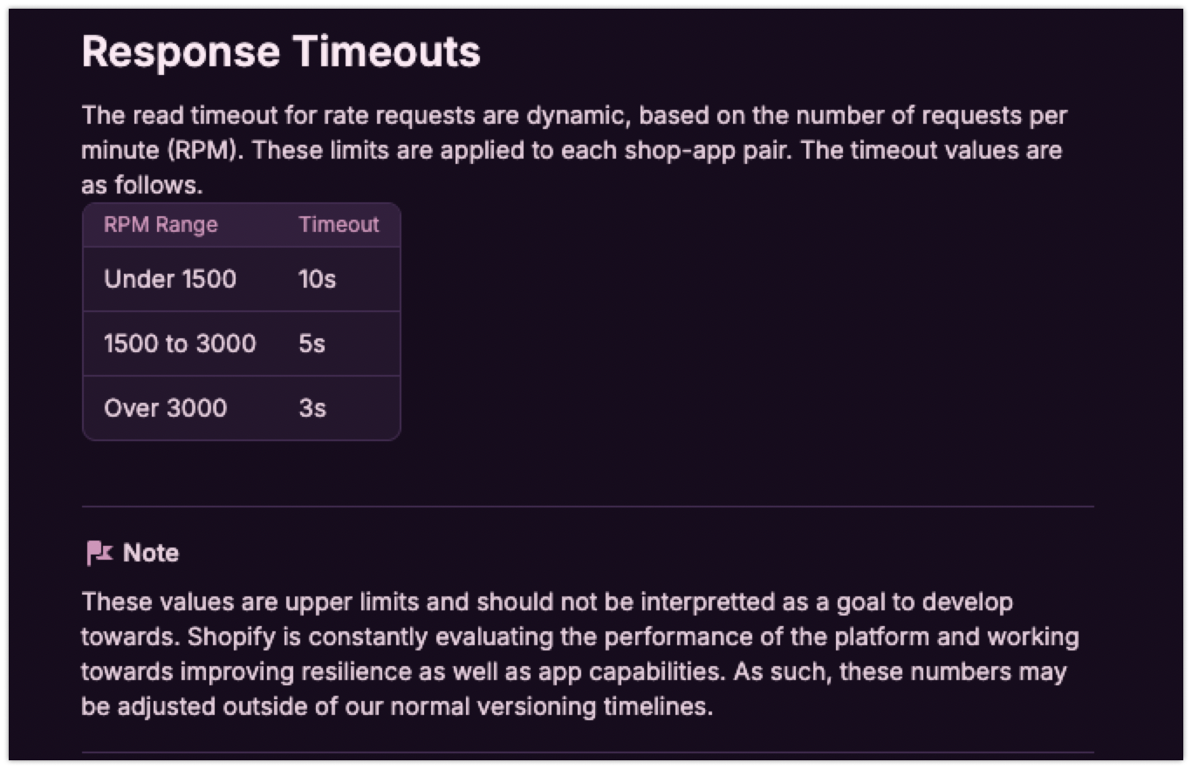
Task: Select the "RPM Range" column header
Action: click(161, 225)
